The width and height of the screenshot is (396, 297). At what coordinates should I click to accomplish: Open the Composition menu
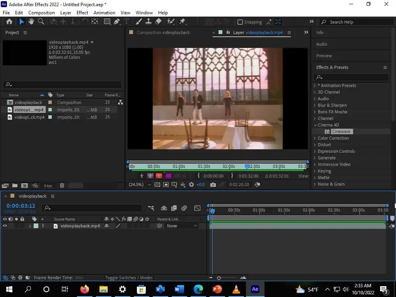click(41, 13)
